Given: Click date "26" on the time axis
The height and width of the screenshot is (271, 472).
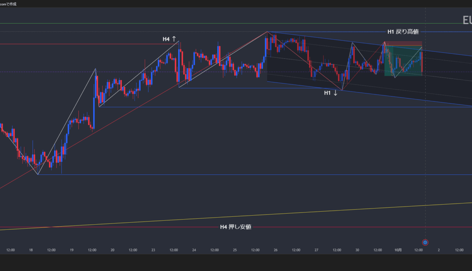Looking at the screenshot, I should (275, 250).
